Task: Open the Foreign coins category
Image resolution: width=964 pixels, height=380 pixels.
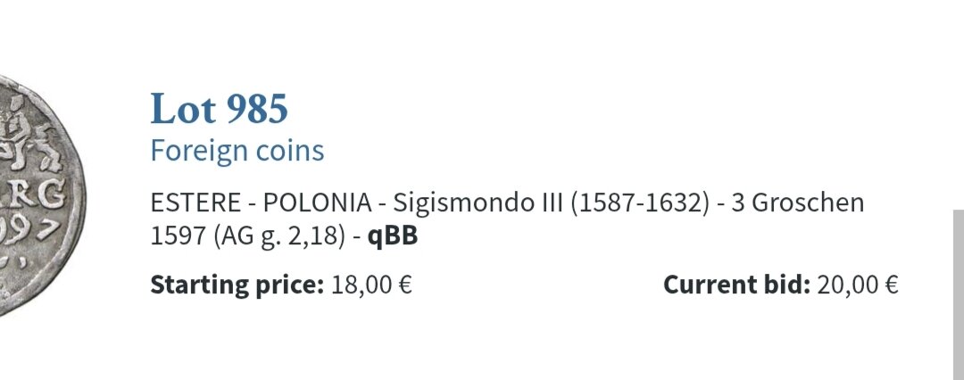Action: coord(237,151)
